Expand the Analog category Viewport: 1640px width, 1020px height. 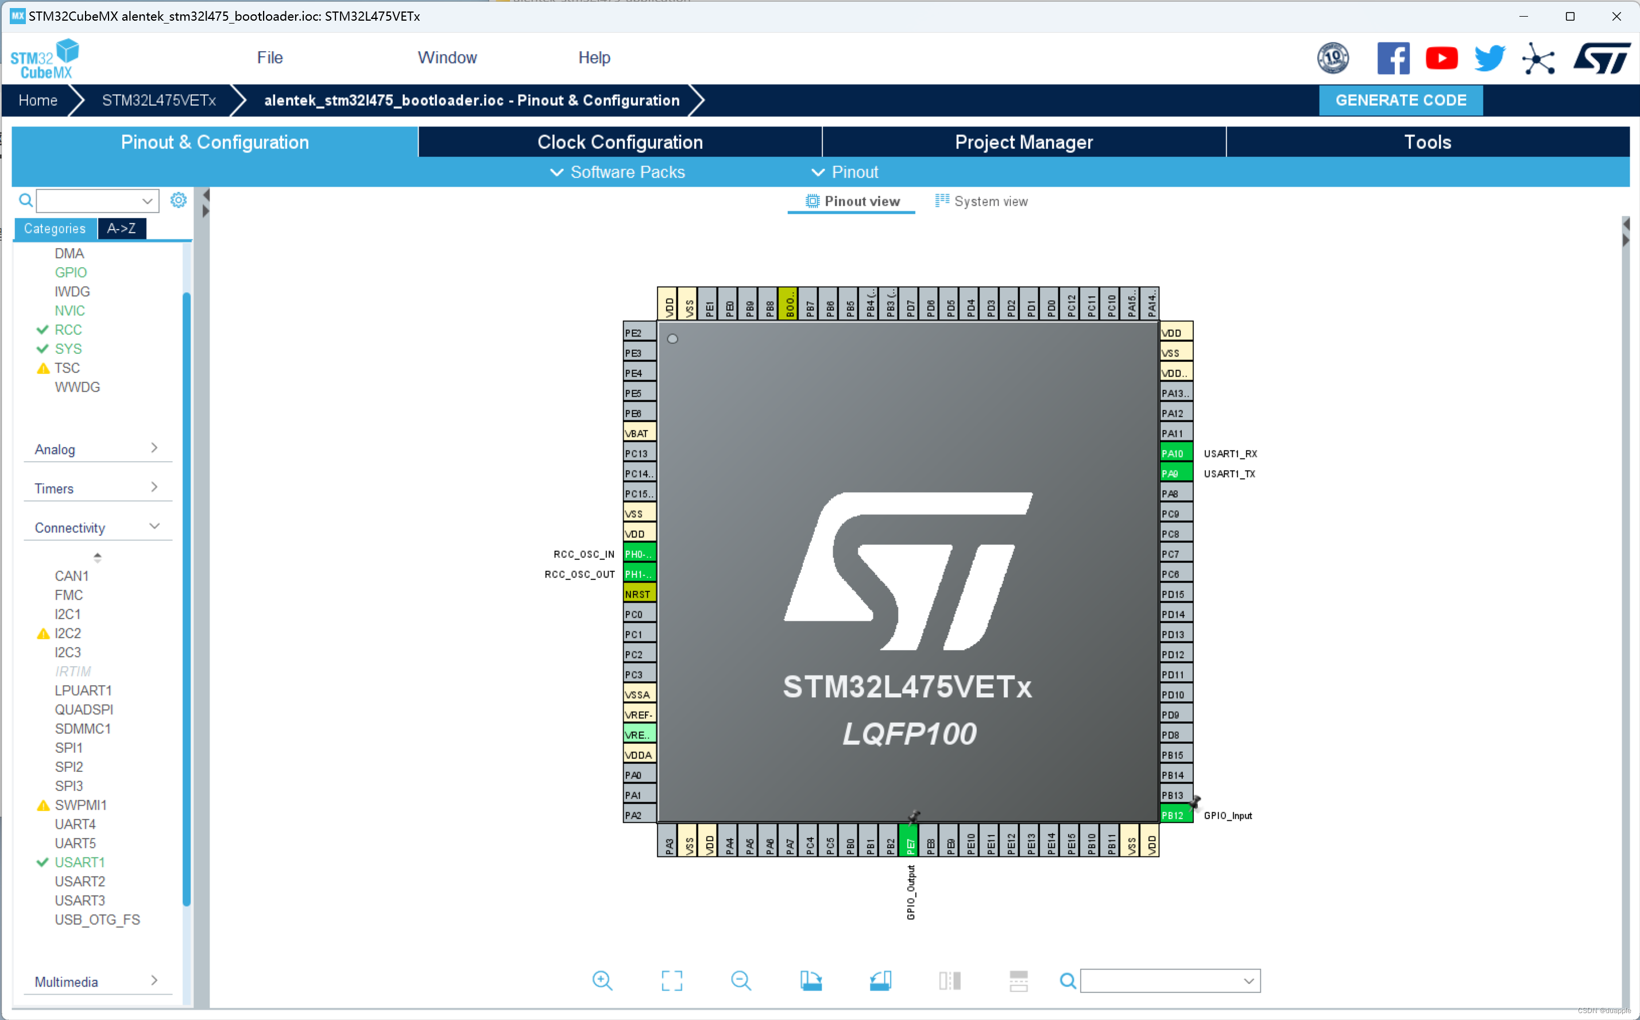point(98,449)
